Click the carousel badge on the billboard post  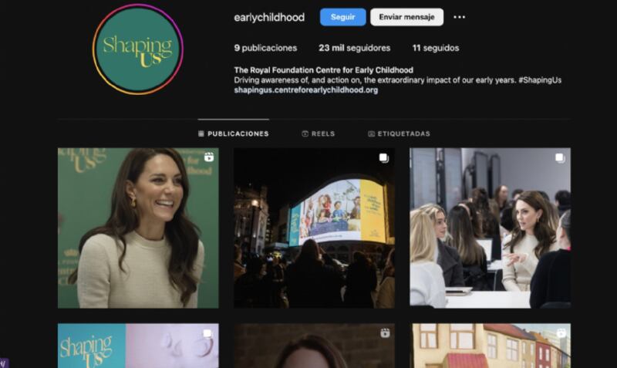click(x=384, y=158)
